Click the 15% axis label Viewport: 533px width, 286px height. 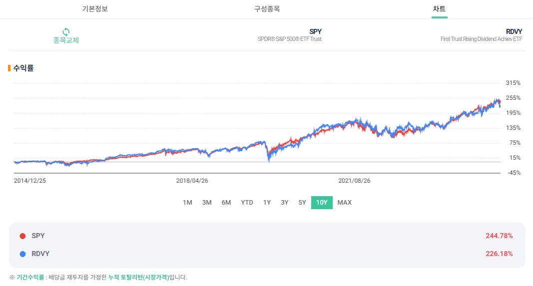pyautogui.click(x=515, y=158)
